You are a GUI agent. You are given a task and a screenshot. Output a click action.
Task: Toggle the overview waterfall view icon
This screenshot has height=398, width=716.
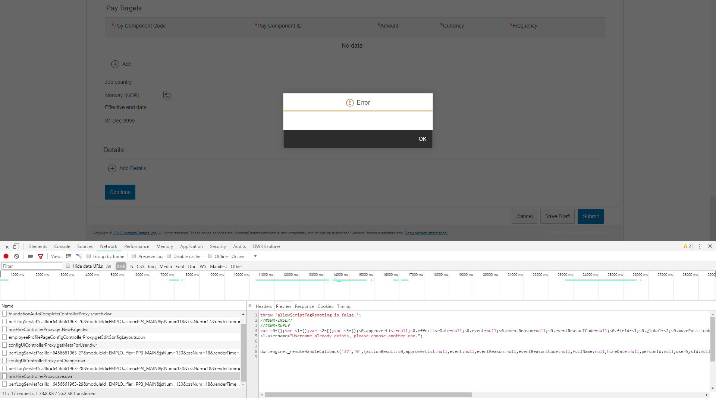click(79, 257)
